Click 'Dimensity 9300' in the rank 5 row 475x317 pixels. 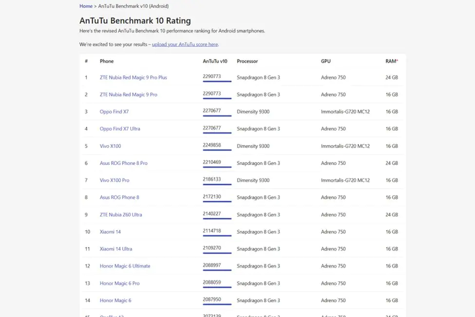click(x=253, y=146)
